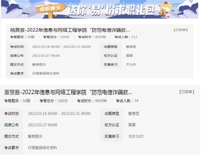Screen dimensions: 202x156
Task: Click the 已结束 status on the 重塑赛 card
Action: [187, 92]
